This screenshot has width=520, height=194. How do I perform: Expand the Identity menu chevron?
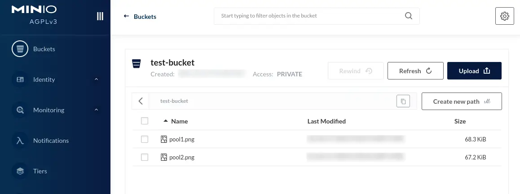tap(96, 79)
